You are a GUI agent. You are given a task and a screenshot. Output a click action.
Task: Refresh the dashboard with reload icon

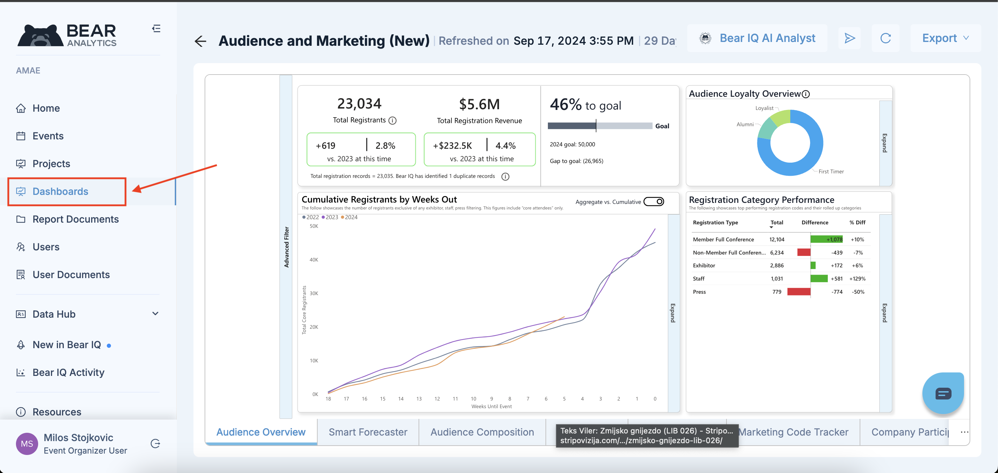tap(885, 38)
